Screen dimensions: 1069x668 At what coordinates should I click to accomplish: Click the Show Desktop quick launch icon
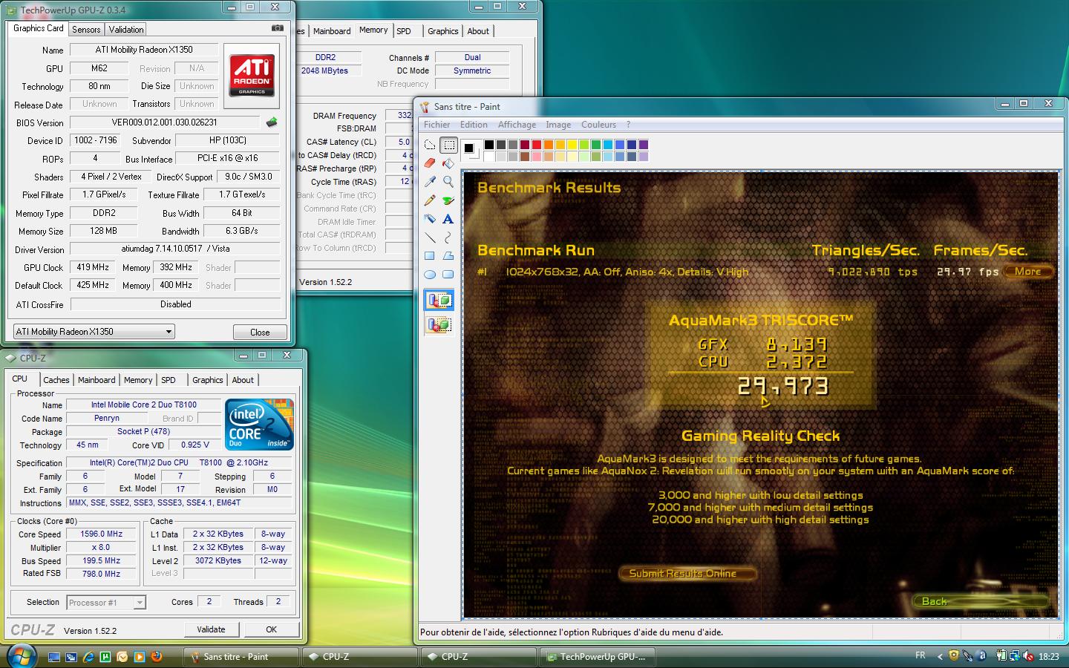point(54,657)
